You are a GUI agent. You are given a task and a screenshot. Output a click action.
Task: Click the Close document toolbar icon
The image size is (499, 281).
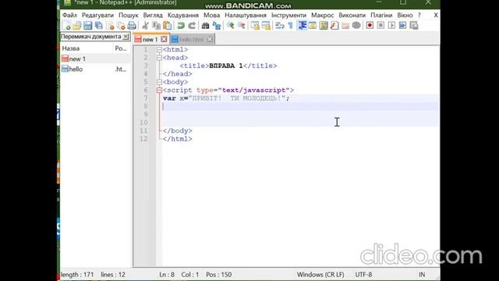(x=110, y=26)
